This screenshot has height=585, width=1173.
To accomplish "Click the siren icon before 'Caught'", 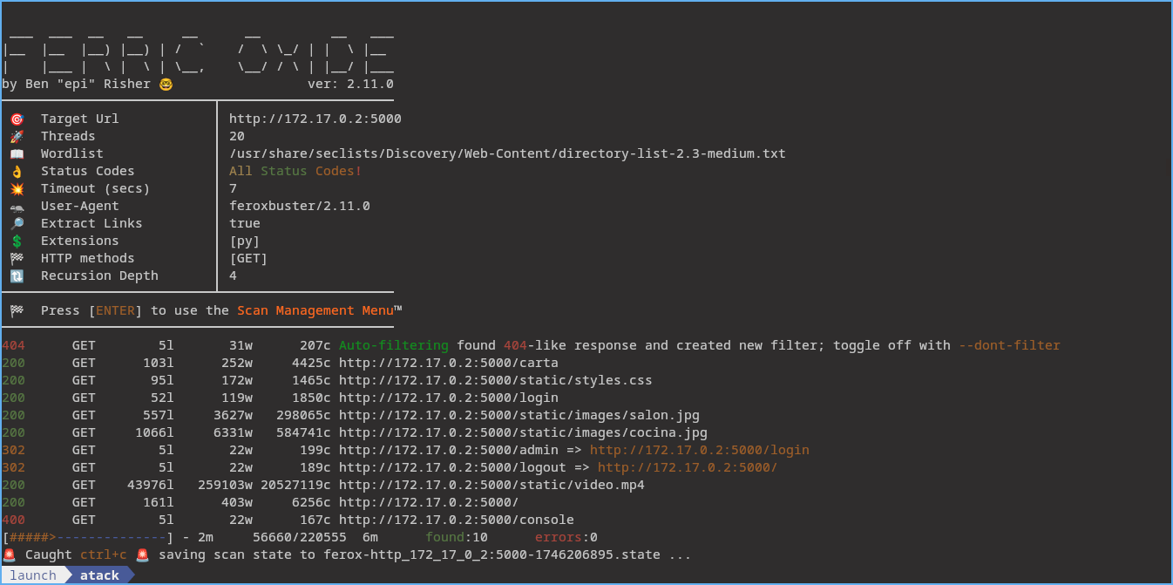I will coord(9,554).
